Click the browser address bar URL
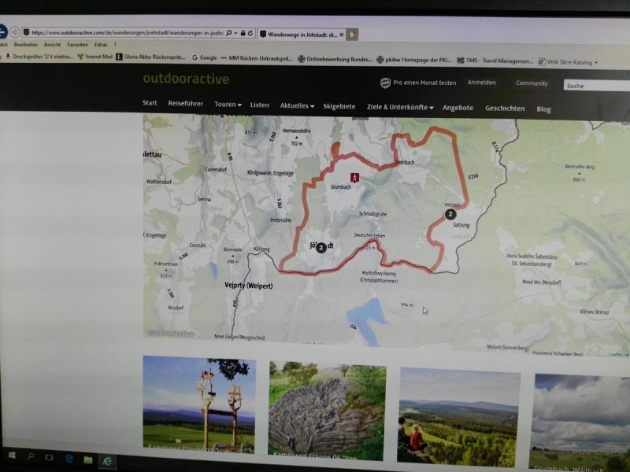630x472 pixels. pos(127,32)
